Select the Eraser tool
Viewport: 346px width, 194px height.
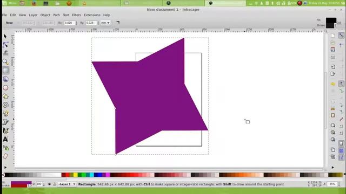(x=5, y=156)
